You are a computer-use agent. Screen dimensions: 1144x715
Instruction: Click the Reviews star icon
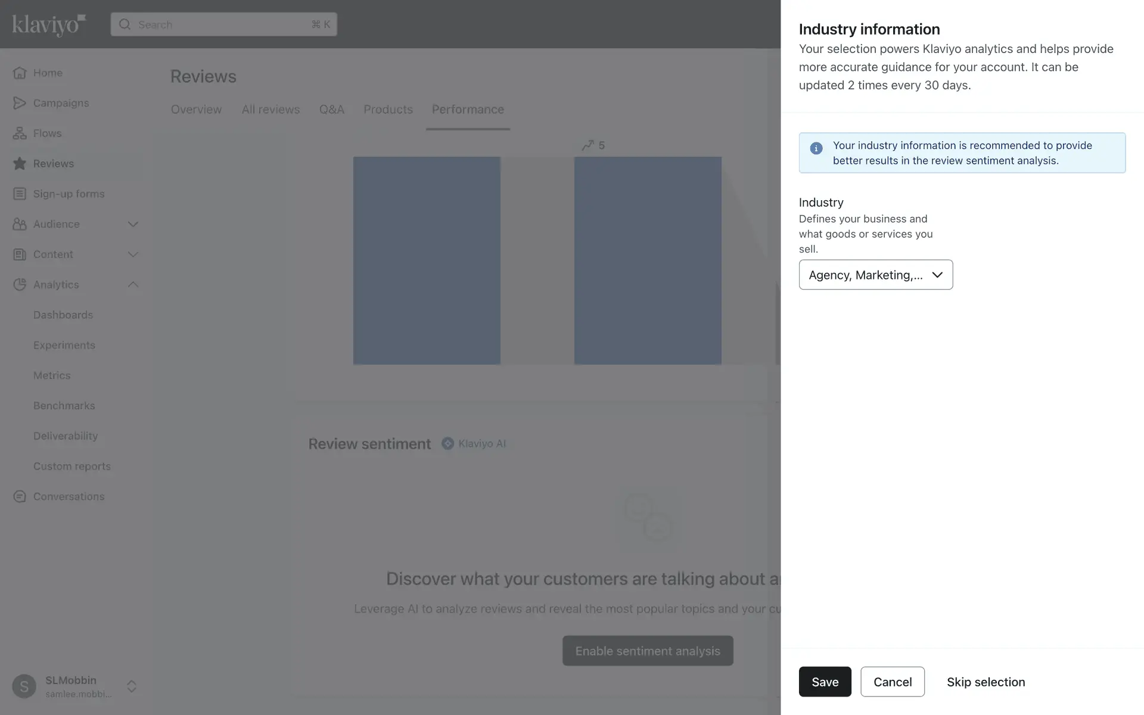(x=20, y=164)
